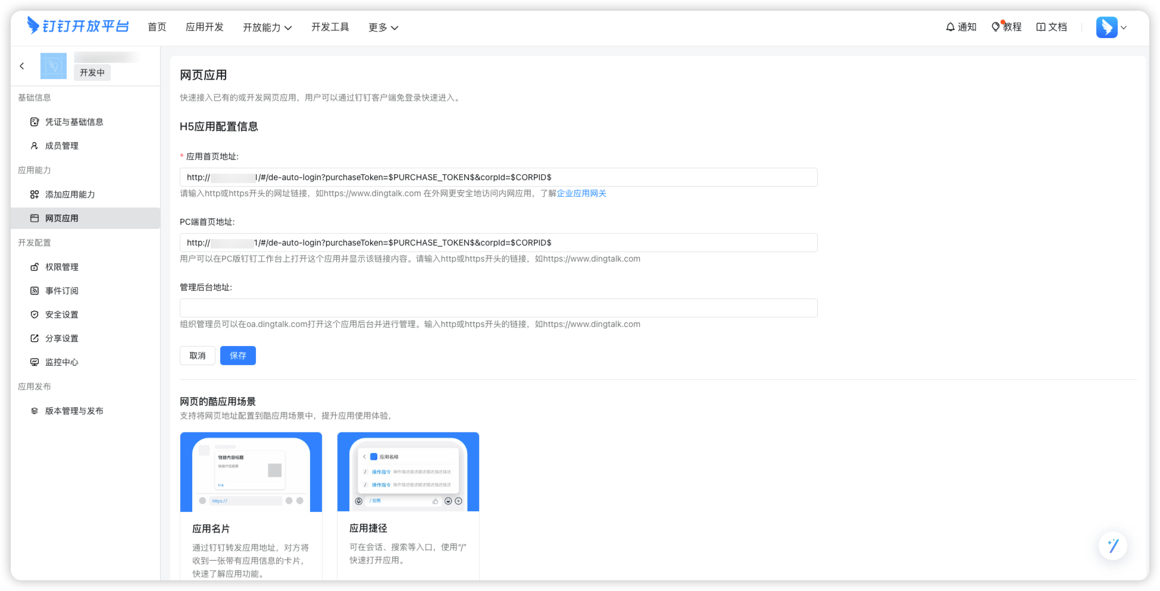This screenshot has width=1160, height=591.
Task: Click the user avatar icon top right
Action: pyautogui.click(x=1107, y=27)
